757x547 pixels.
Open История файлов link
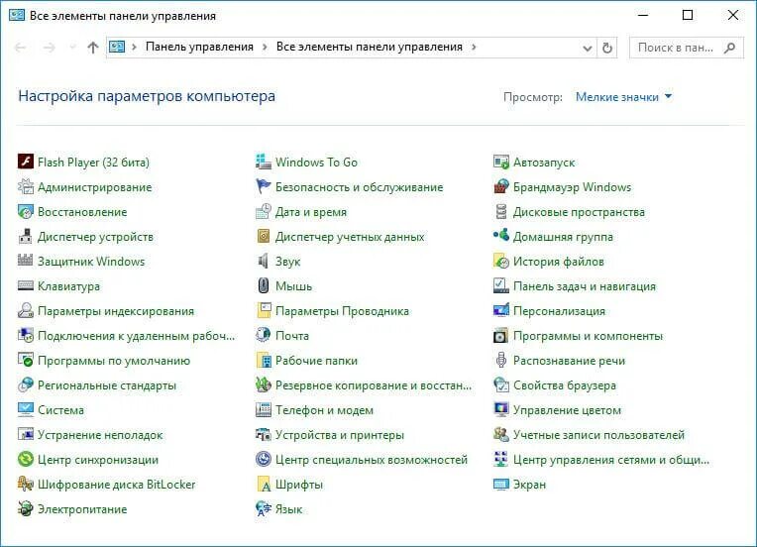558,262
